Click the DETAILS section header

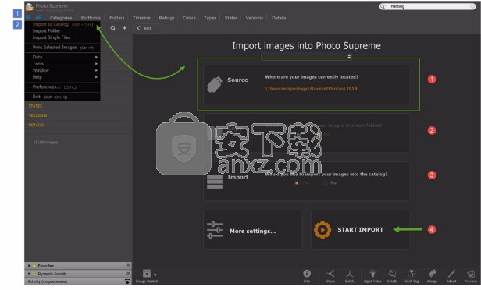(36, 125)
